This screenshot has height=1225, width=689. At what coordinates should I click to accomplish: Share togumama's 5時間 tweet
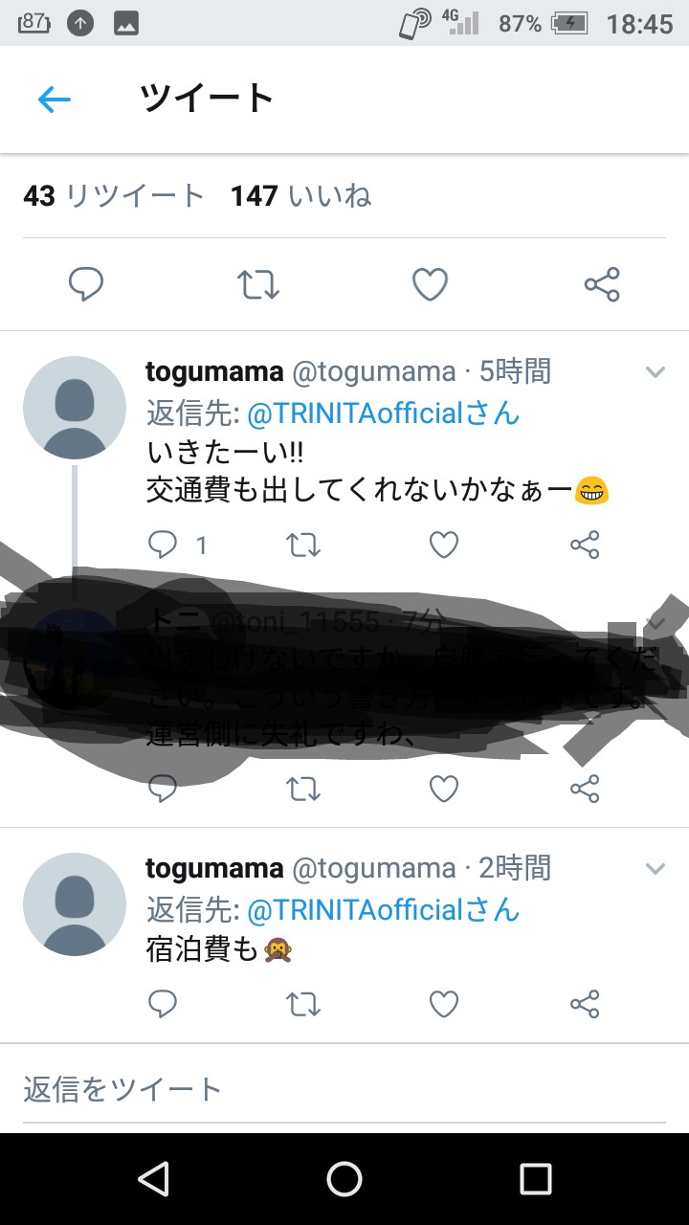click(x=585, y=545)
